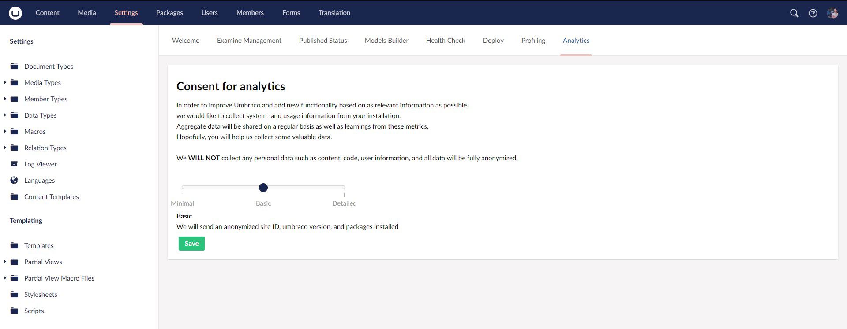Open the help question mark icon
The width and height of the screenshot is (847, 329).
tap(813, 13)
